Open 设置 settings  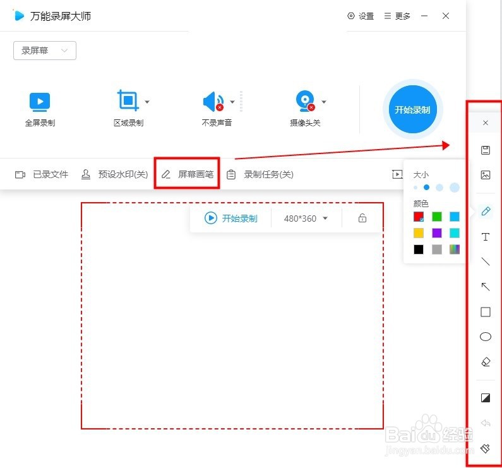[x=361, y=16]
